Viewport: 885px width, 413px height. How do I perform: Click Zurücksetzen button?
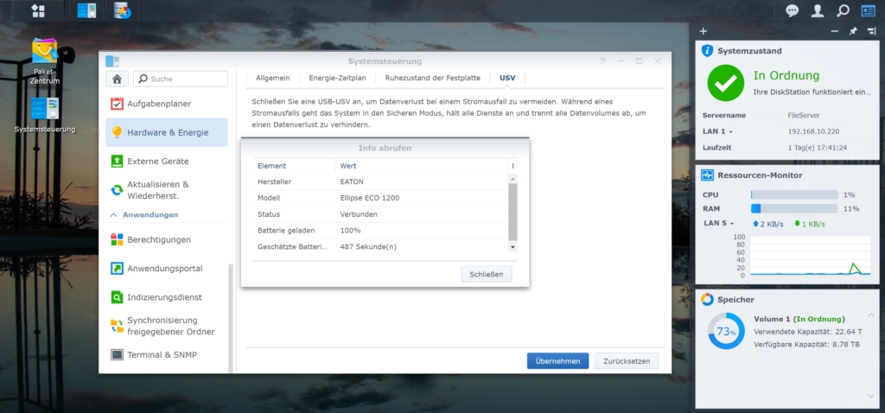(627, 361)
